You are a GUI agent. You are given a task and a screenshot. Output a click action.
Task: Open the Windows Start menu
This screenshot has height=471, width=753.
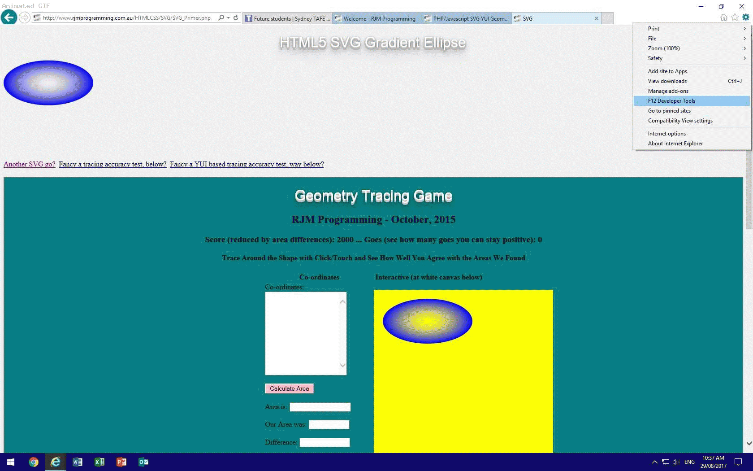10,462
